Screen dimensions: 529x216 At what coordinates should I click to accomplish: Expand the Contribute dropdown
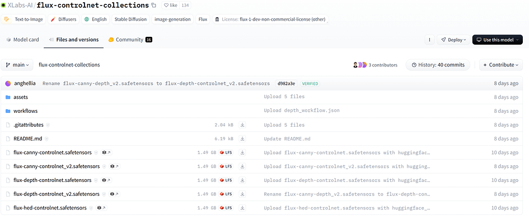(500, 65)
